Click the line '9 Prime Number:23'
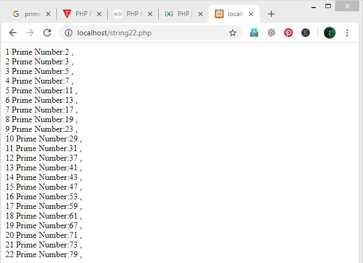363x263 pixels. click(x=41, y=129)
